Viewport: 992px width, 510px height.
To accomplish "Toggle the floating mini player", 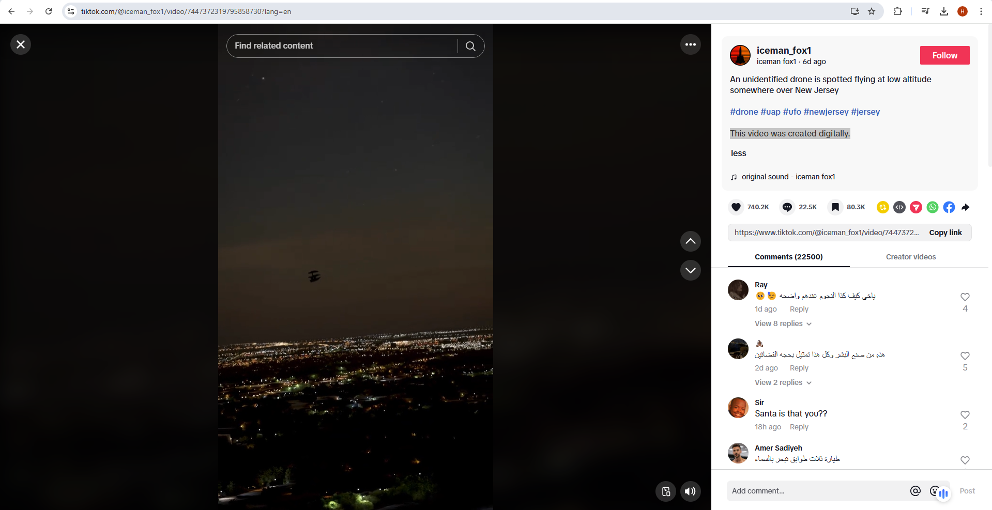I will tap(666, 491).
